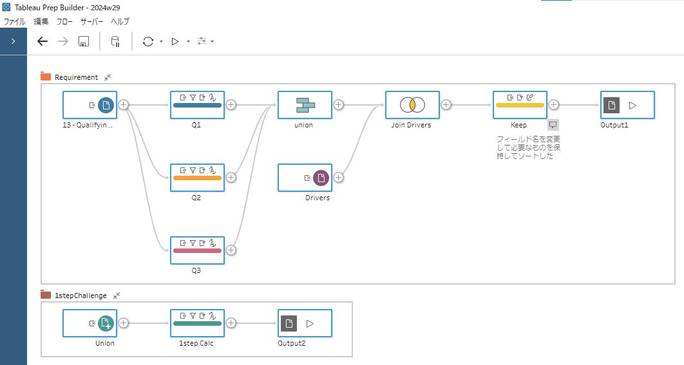Click the comment icon beside Keep
The height and width of the screenshot is (365, 684).
coord(553,125)
